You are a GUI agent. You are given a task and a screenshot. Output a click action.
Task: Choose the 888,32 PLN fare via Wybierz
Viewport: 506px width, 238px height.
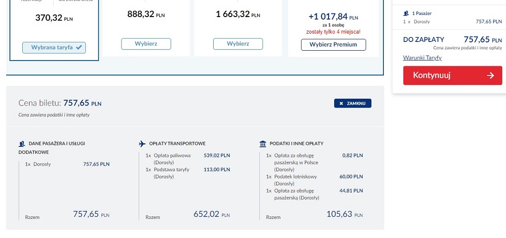pyautogui.click(x=146, y=44)
